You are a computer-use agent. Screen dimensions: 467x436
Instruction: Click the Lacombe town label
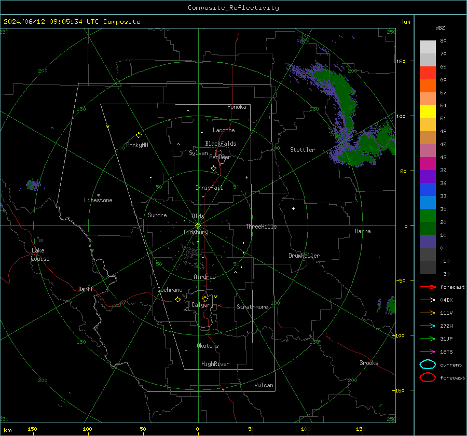pyautogui.click(x=224, y=130)
